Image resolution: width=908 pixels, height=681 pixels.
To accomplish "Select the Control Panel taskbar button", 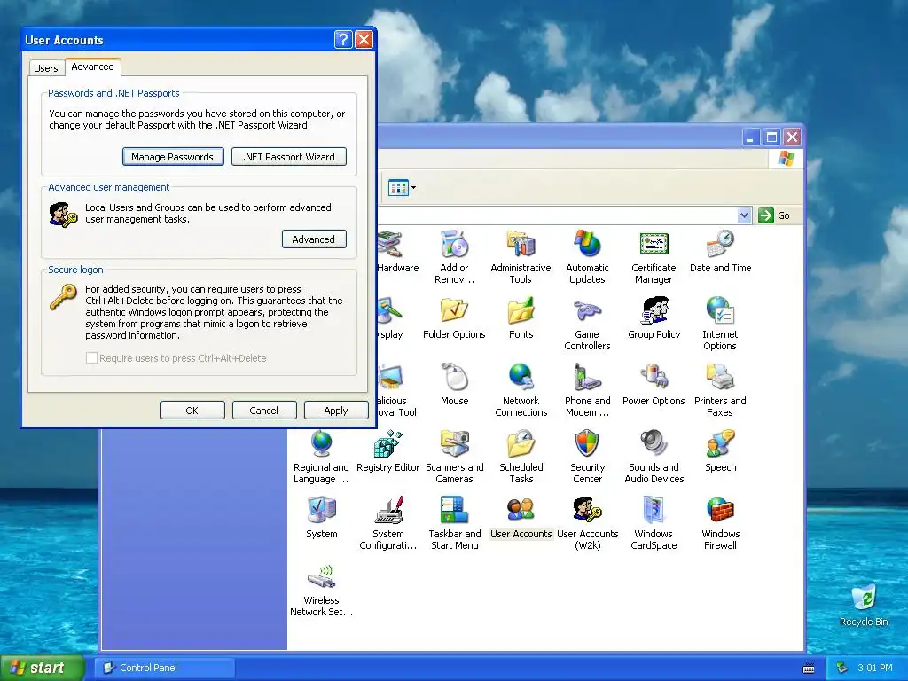I will pos(166,668).
